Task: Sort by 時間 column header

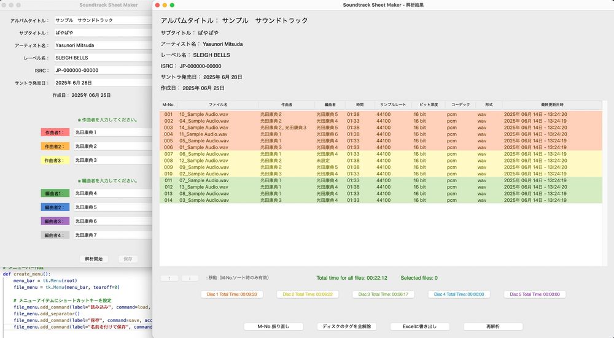Action: click(360, 105)
